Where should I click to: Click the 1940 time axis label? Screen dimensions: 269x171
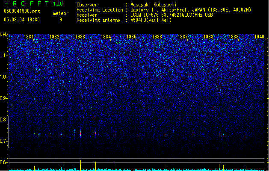[259, 36]
